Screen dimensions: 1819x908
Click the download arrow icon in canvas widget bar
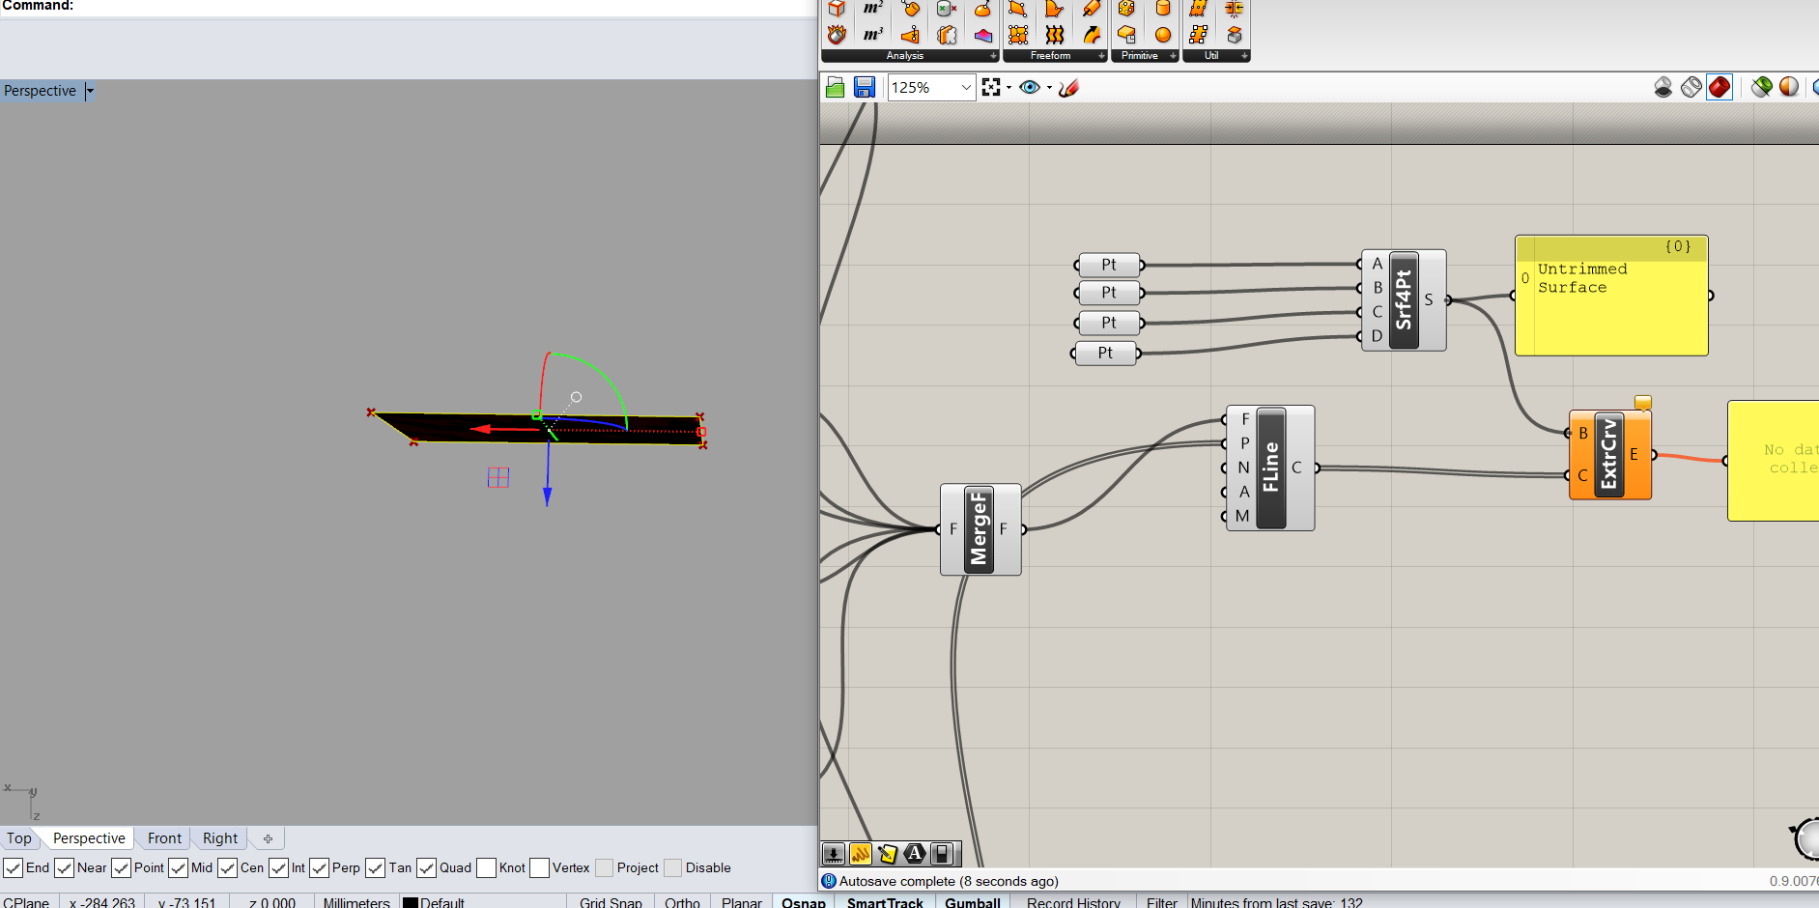(x=833, y=854)
